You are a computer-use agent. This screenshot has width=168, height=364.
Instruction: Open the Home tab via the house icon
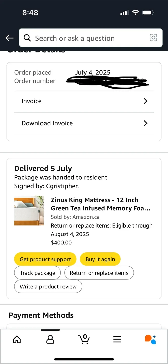(17, 339)
